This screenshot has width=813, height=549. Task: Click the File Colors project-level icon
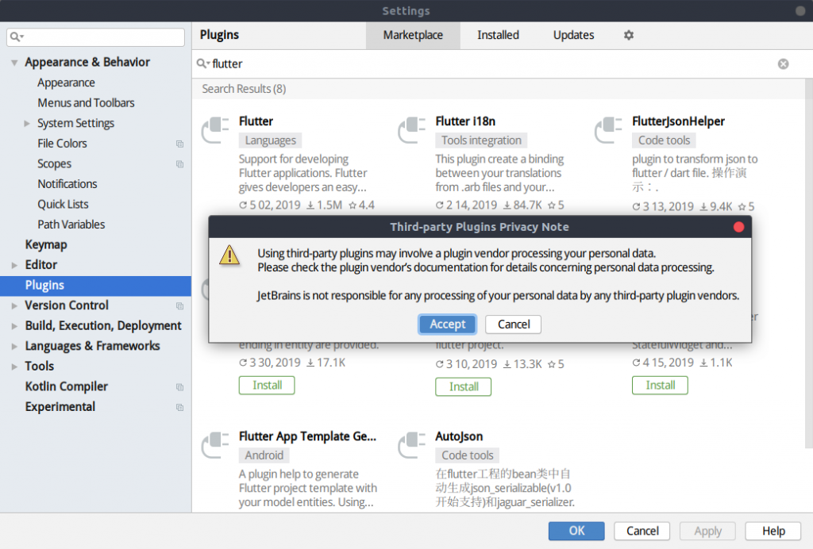(x=179, y=144)
